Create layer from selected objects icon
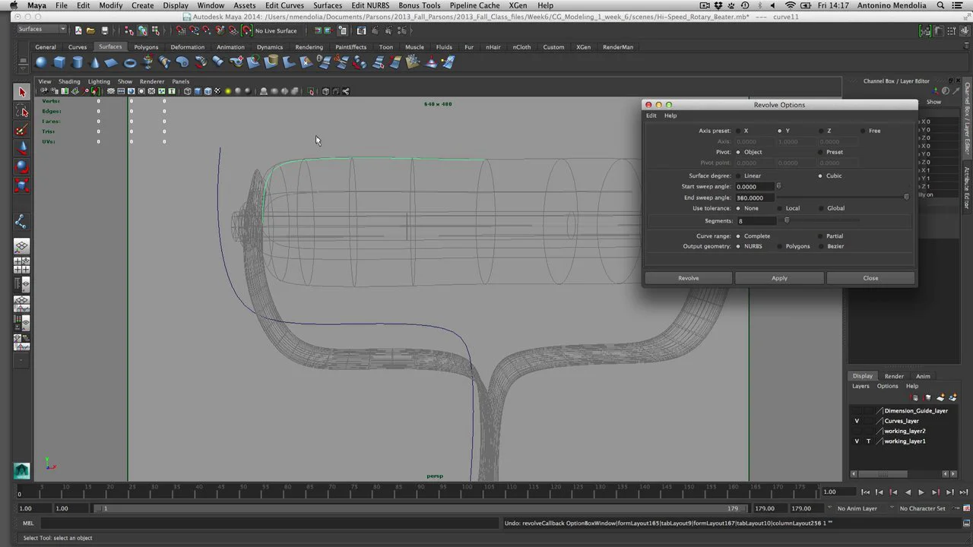Screen dimensions: 973x547 coord(952,397)
